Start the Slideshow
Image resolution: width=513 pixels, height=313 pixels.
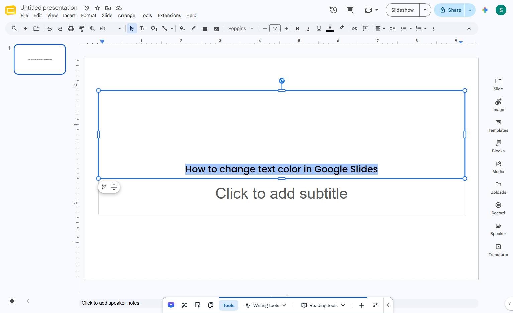coord(403,10)
